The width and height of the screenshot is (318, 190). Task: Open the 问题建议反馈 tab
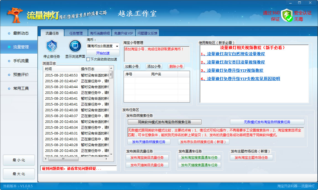[147, 33]
